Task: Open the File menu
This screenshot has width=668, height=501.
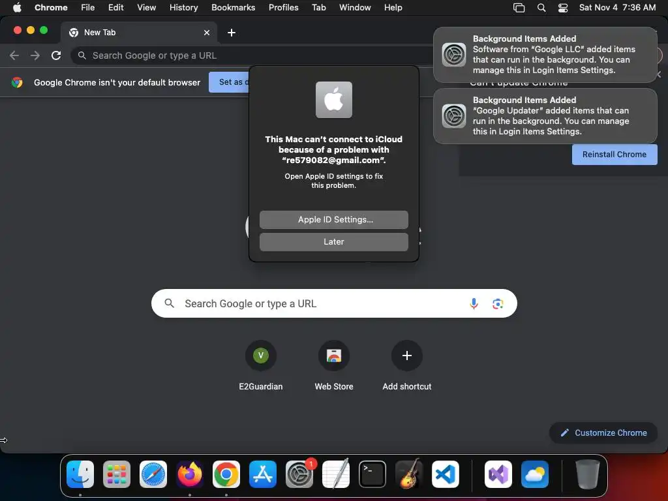Action: point(88,8)
